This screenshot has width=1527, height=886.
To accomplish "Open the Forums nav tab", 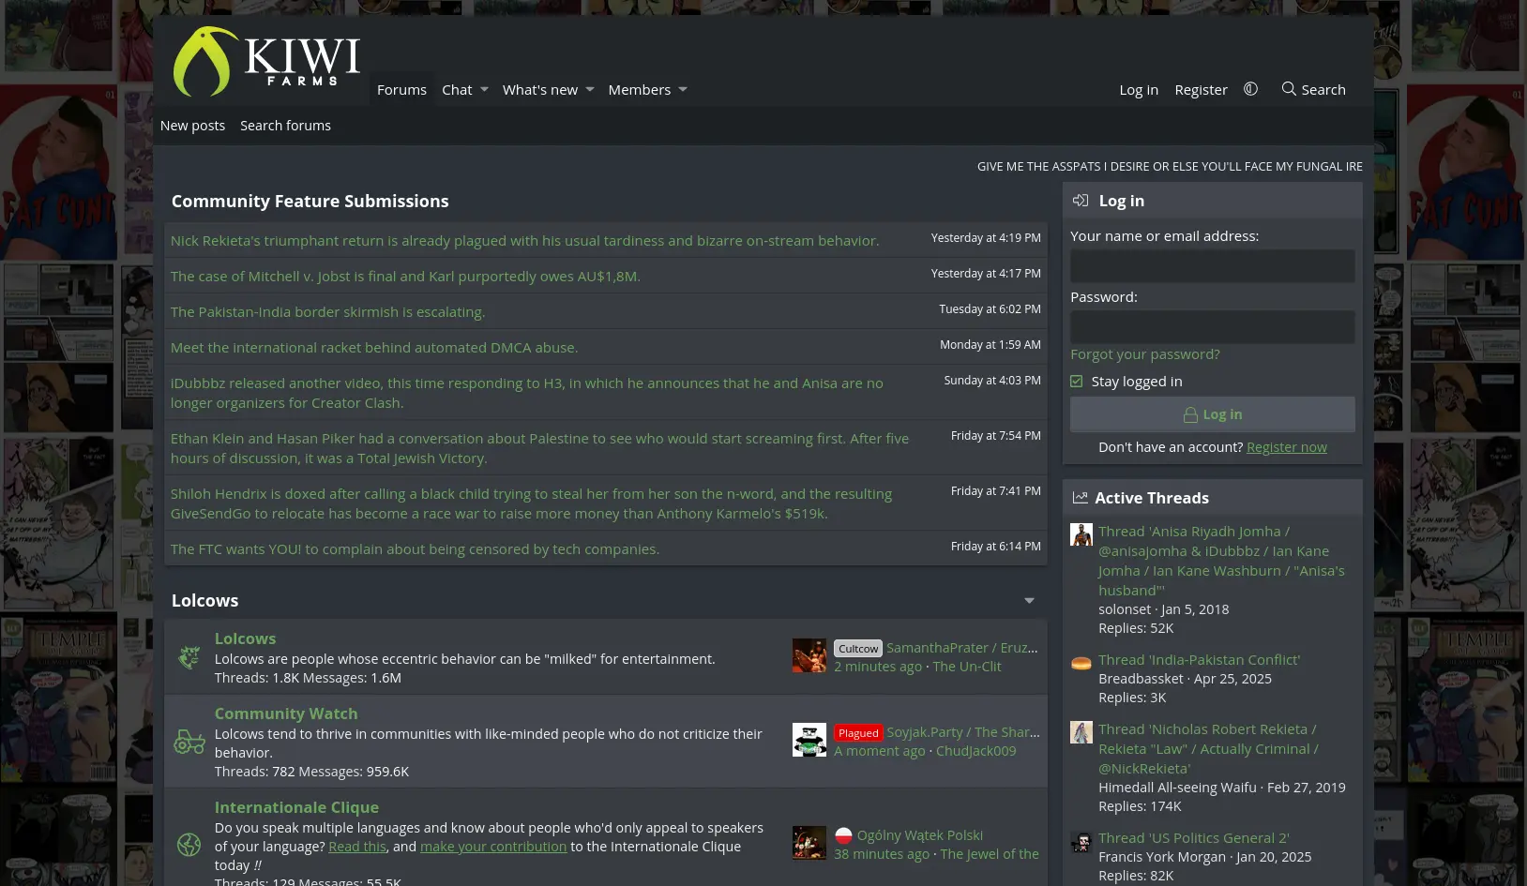I will tap(401, 90).
